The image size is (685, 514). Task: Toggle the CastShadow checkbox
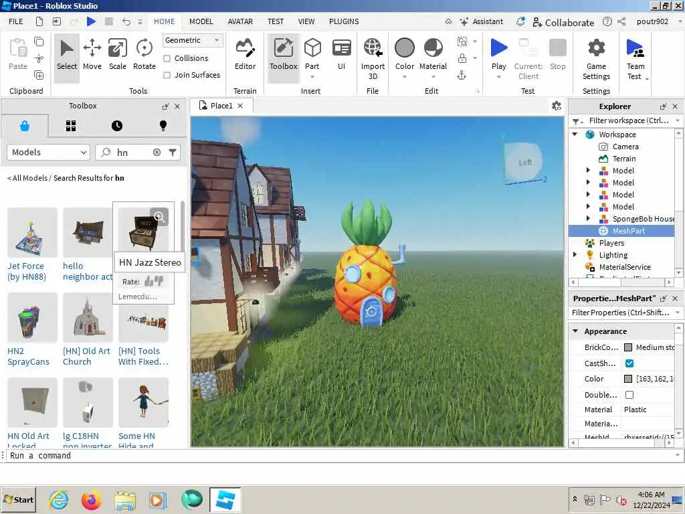pos(629,363)
